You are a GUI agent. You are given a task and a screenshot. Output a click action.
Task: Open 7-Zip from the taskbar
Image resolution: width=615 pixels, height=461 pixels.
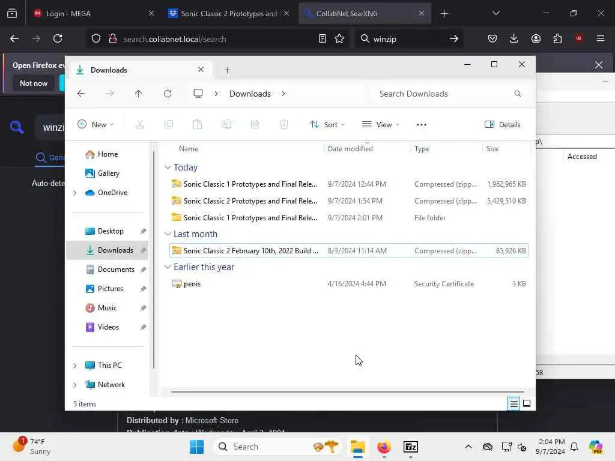pyautogui.click(x=411, y=447)
